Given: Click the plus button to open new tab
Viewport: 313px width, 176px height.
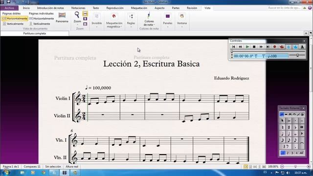Looking at the screenshot, I should click(306, 33).
